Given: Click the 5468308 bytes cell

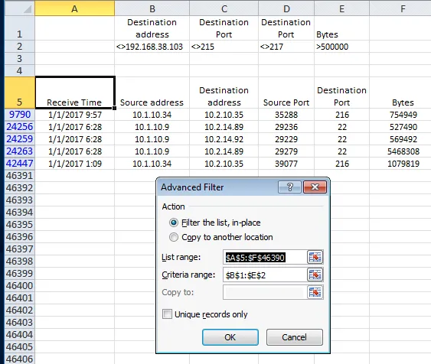Looking at the screenshot, I should 400,151.
